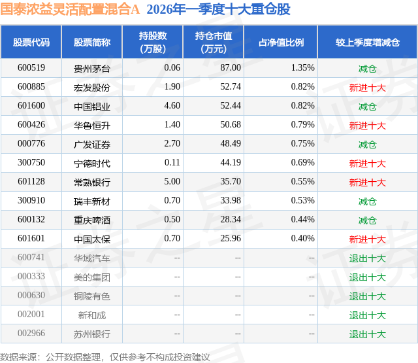Click 新进十大 label for 华鲁恒升
Image resolution: width=418 pixels, height=363 pixels.
[x=367, y=126]
